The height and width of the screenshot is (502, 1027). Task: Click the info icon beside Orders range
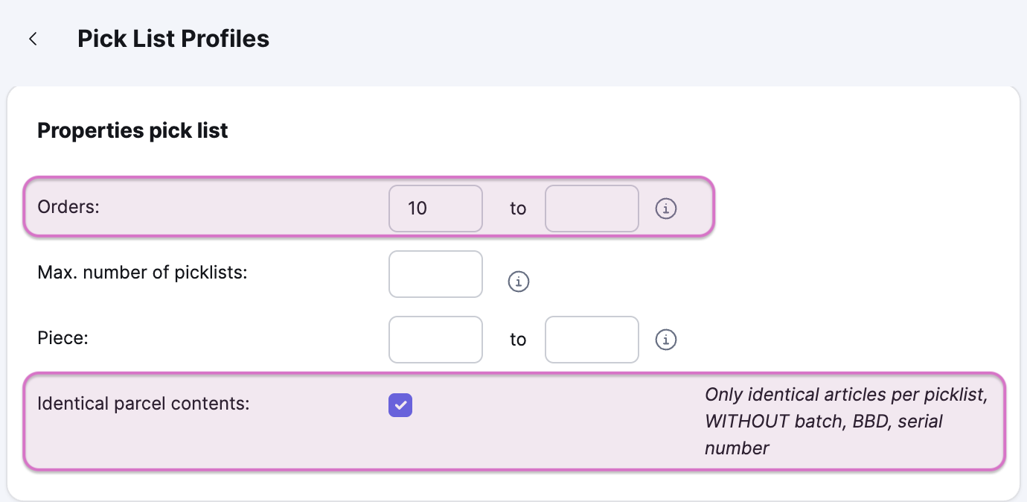pos(666,209)
